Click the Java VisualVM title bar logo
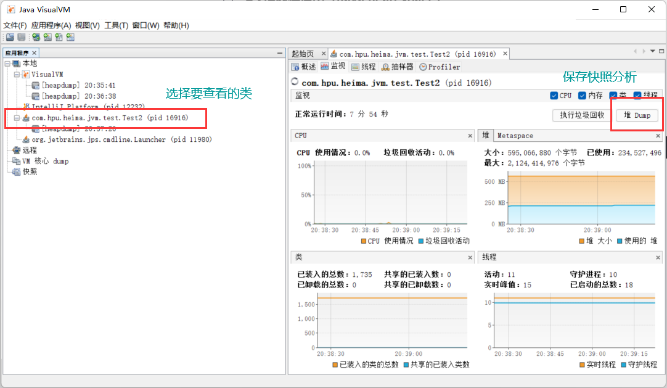This screenshot has height=388, width=667. tap(10, 9)
